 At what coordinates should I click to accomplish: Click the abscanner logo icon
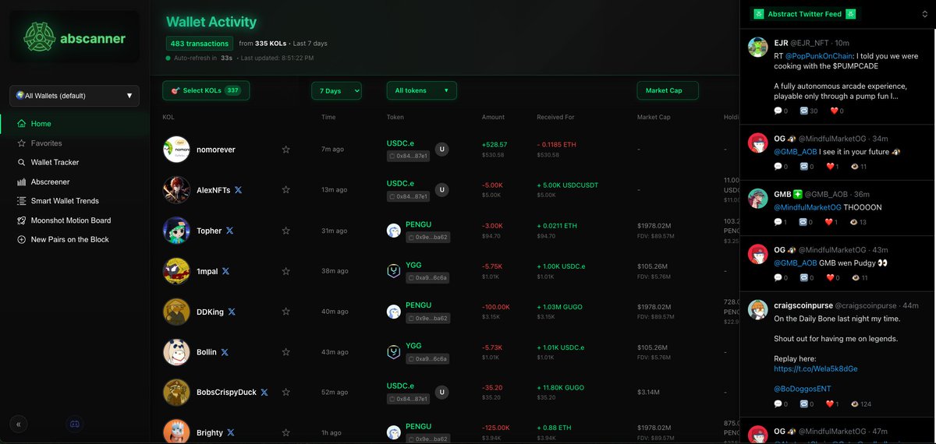[41, 37]
